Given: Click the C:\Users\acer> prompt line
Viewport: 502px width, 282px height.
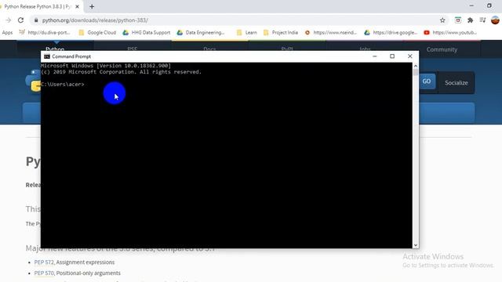Looking at the screenshot, I should [x=63, y=85].
